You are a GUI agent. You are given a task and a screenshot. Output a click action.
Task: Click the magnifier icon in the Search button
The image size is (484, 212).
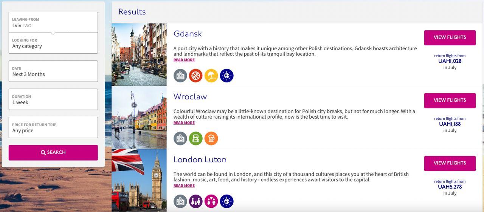43,152
